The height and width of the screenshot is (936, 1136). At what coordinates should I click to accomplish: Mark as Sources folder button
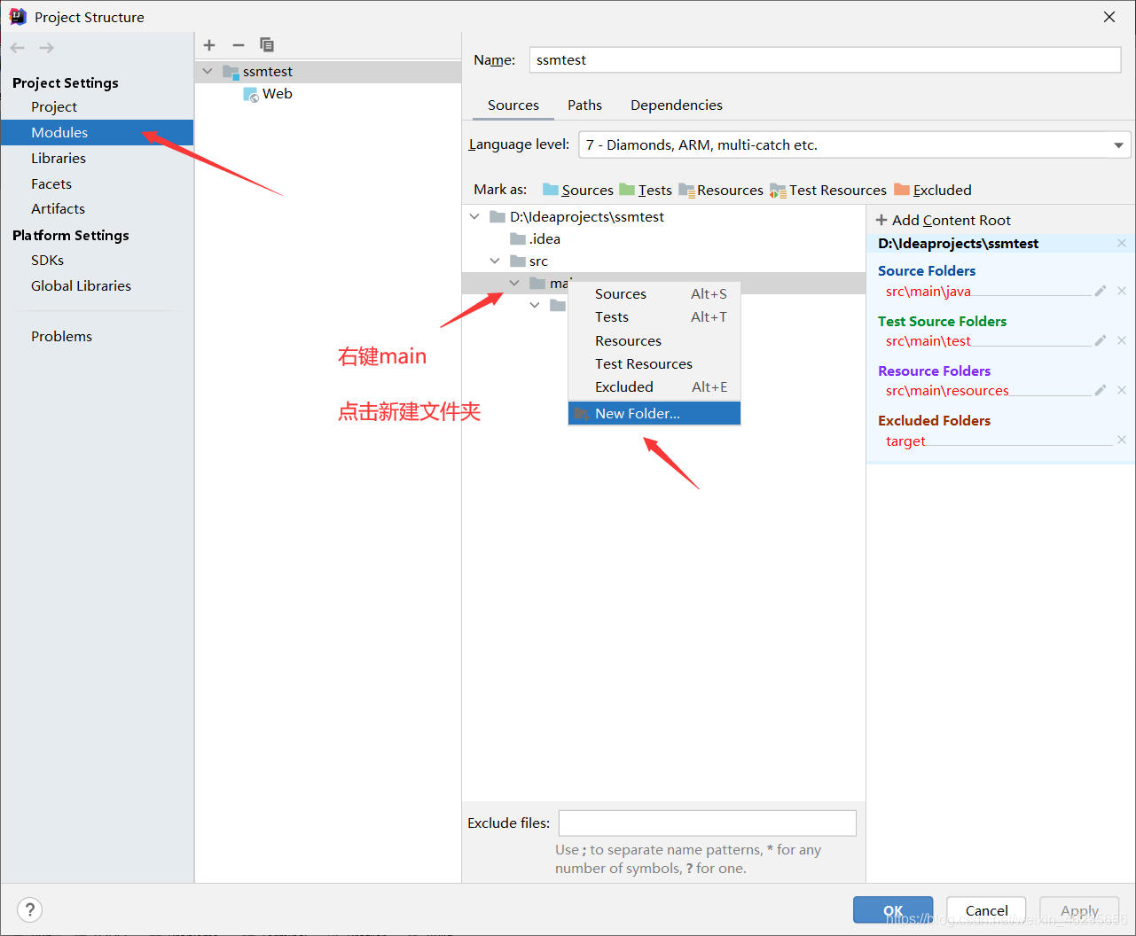click(577, 190)
